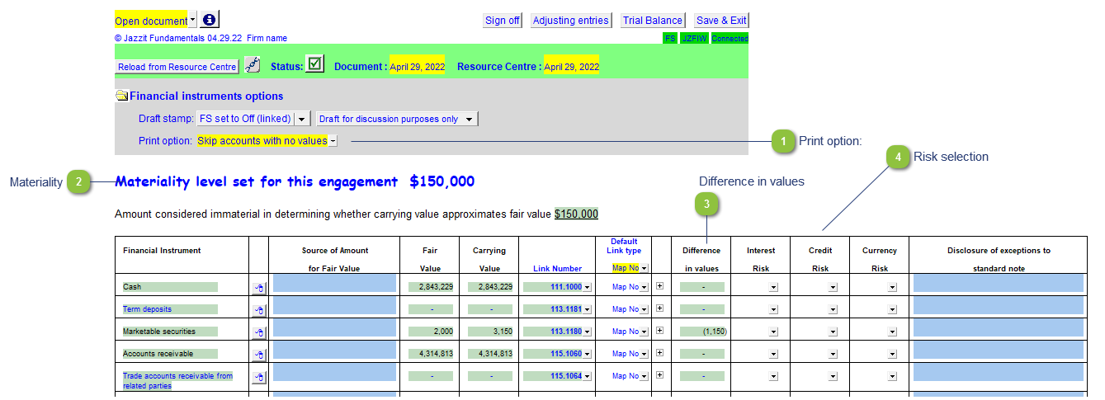Toggle the Status checkbox
The image size is (1105, 400).
click(x=314, y=65)
